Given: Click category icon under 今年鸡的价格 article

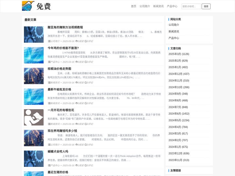Looking at the screenshot, I should [x=49, y=62].
